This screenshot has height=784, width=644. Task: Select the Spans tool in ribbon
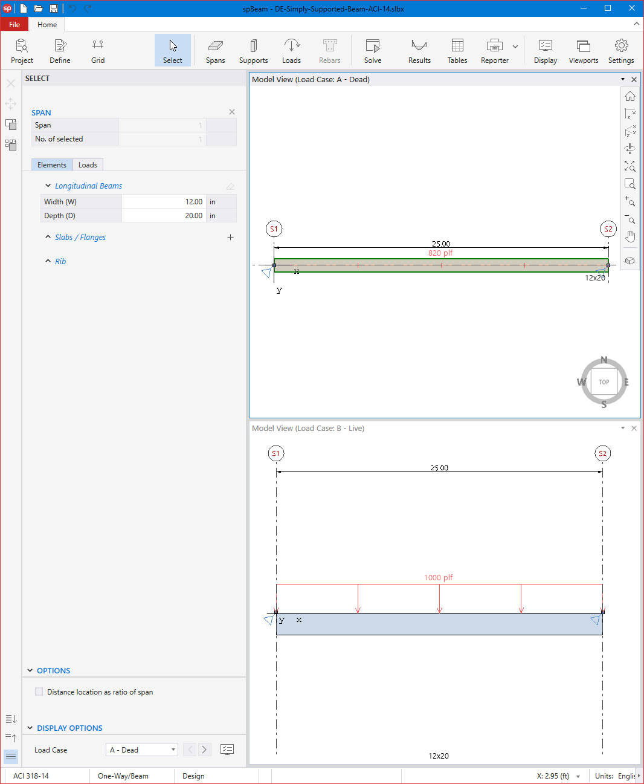215,51
